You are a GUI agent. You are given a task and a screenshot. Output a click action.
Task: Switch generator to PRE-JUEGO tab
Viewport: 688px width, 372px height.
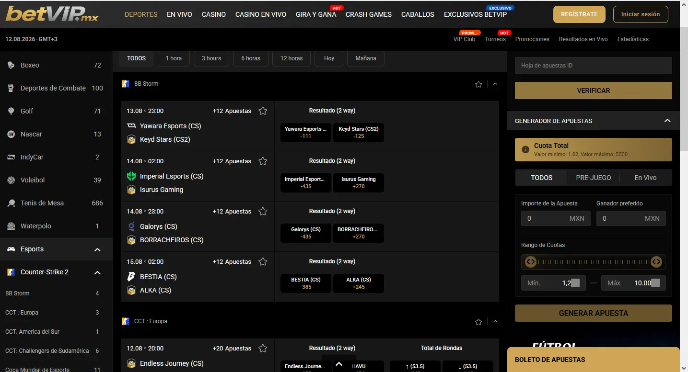(594, 178)
